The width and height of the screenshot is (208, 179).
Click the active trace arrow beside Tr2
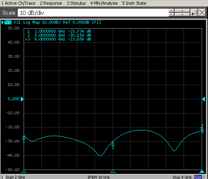[x=2, y=22]
